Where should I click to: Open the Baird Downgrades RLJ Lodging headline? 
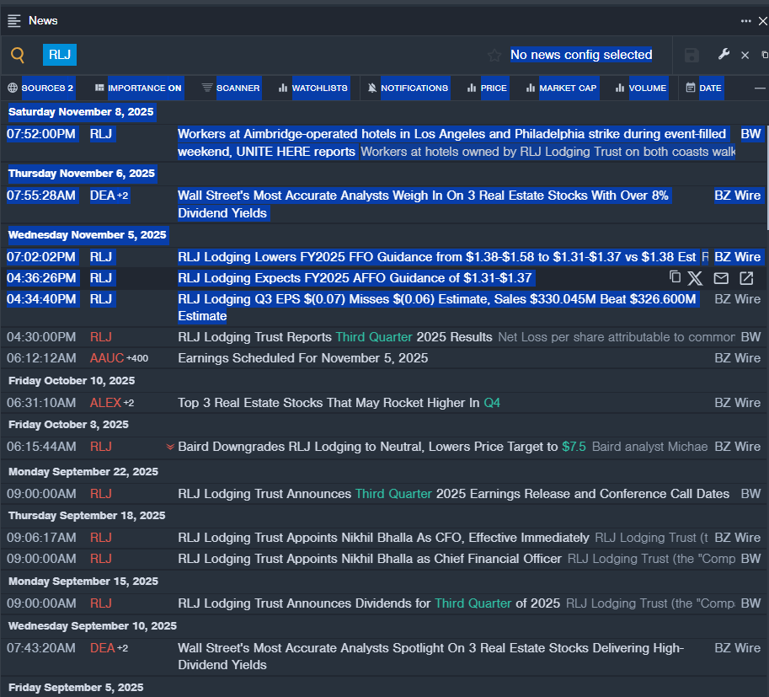click(x=367, y=447)
